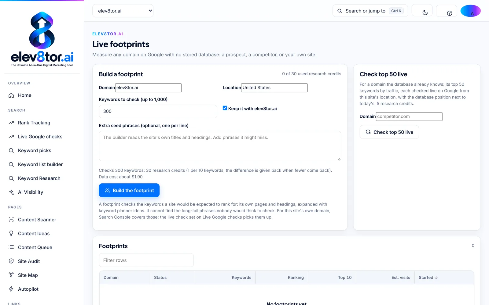This screenshot has height=305, width=489.
Task: Click the Build a footprint Domain field
Action: pyautogui.click(x=148, y=88)
